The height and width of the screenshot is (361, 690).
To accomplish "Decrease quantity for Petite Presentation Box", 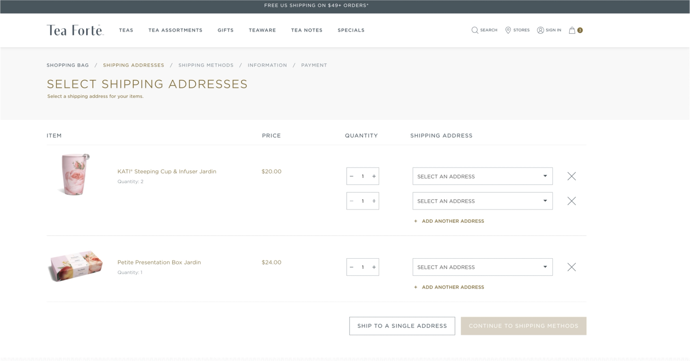I will 352,267.
